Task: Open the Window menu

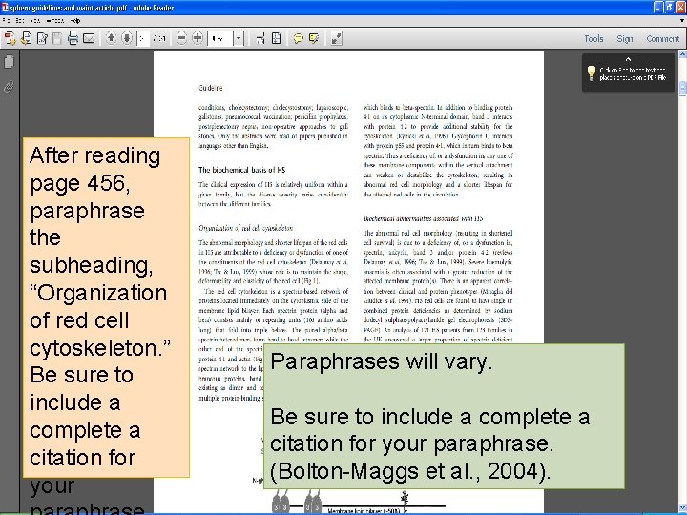Action: 55,21
